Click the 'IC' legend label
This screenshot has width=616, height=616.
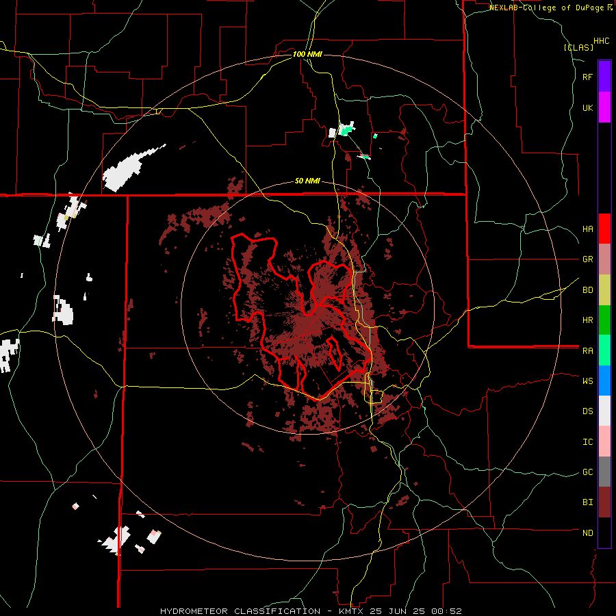point(587,442)
